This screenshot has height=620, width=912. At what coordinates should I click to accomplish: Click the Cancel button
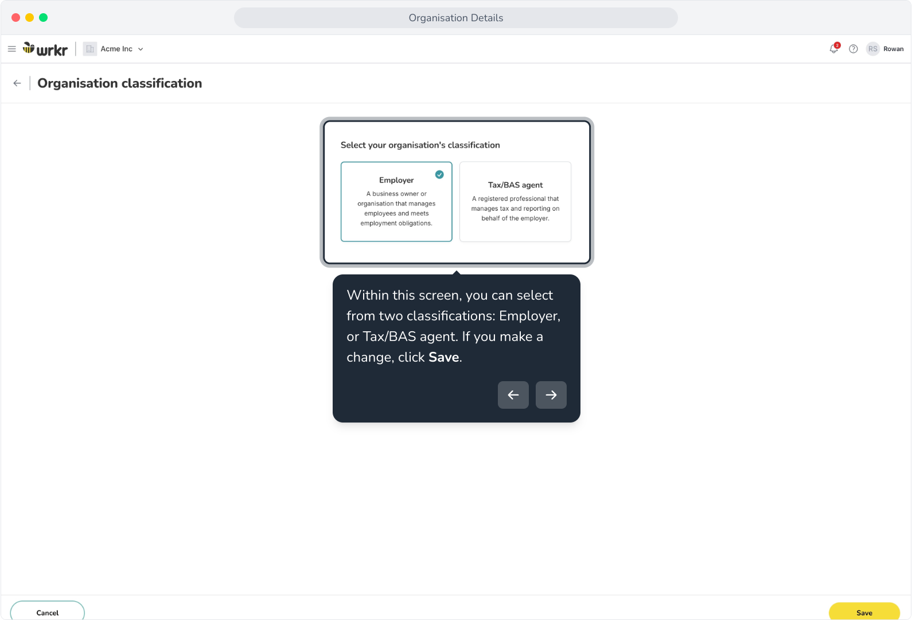48,611
